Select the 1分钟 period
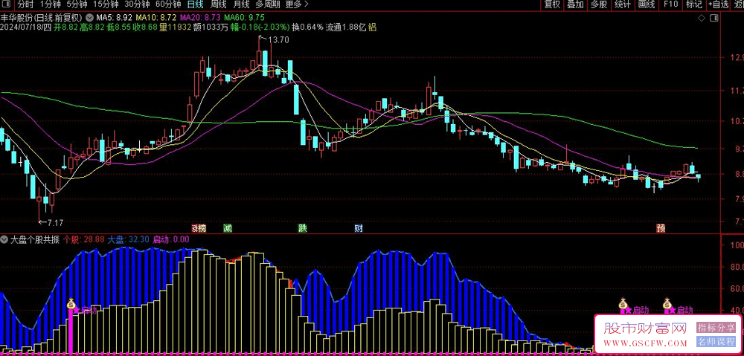 click(x=51, y=4)
